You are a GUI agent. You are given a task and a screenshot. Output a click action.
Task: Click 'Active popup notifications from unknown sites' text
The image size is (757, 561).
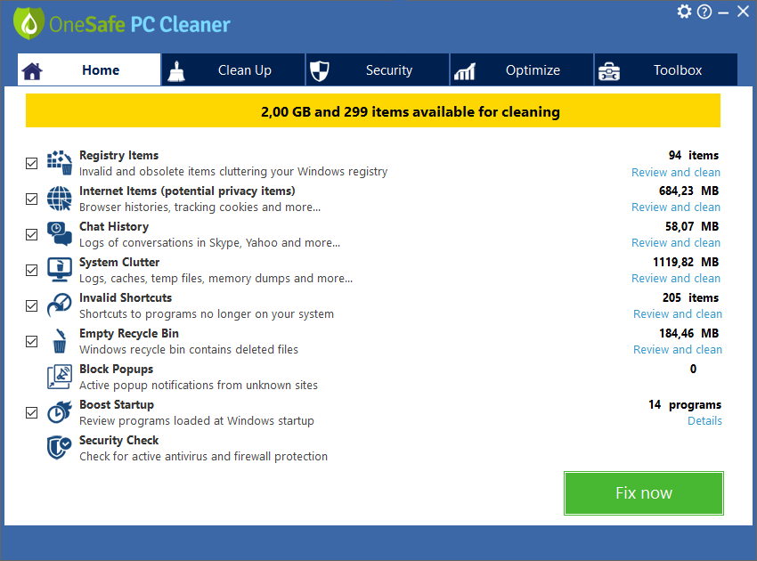199,386
